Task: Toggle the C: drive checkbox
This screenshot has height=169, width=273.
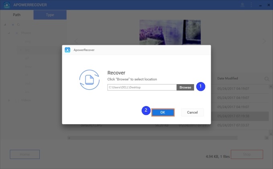Action: point(13,25)
